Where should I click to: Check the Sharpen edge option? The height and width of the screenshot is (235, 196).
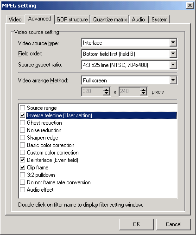tap(23, 138)
